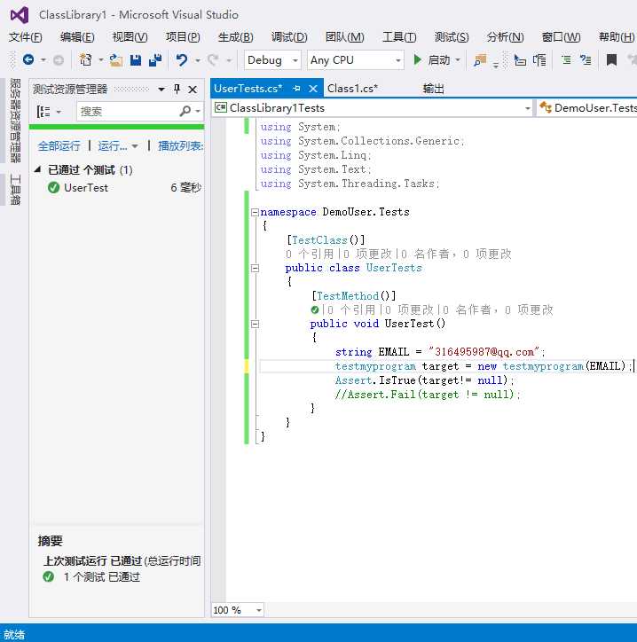Click the Find in Files toolbar icon
637x642 pixels.
tap(480, 60)
